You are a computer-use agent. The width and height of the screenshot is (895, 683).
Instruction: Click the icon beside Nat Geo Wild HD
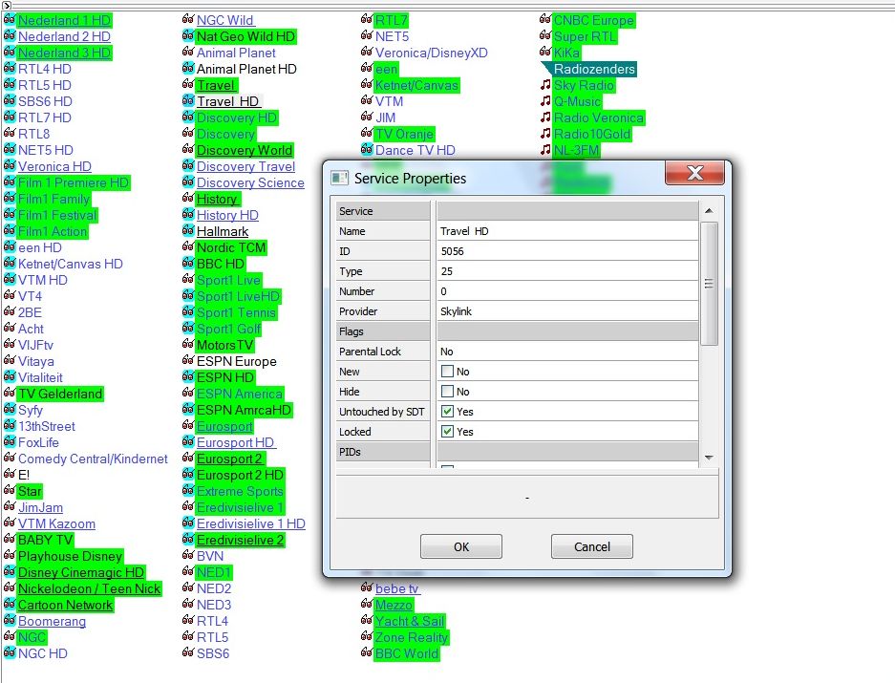click(x=188, y=36)
